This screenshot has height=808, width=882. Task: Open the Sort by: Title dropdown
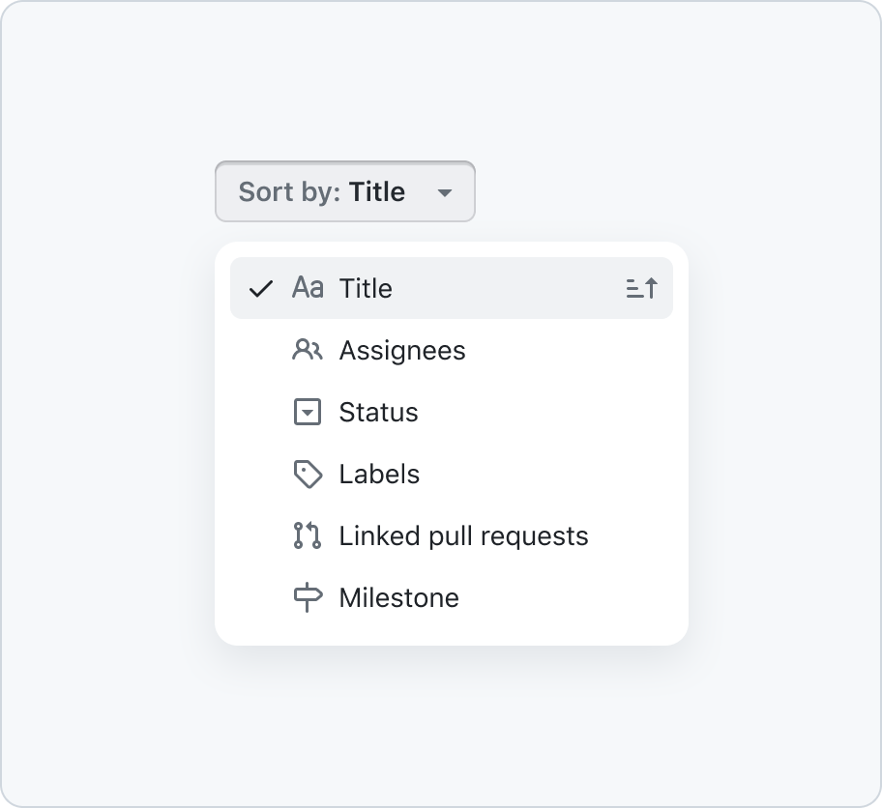point(345,191)
